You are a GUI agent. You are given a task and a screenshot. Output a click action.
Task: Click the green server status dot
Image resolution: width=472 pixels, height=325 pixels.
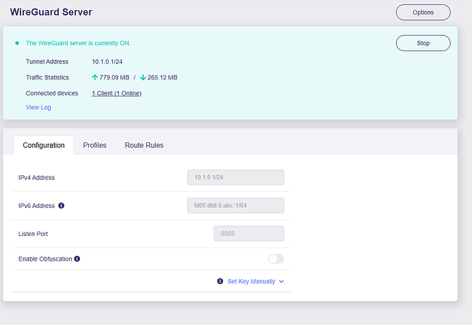coord(17,43)
